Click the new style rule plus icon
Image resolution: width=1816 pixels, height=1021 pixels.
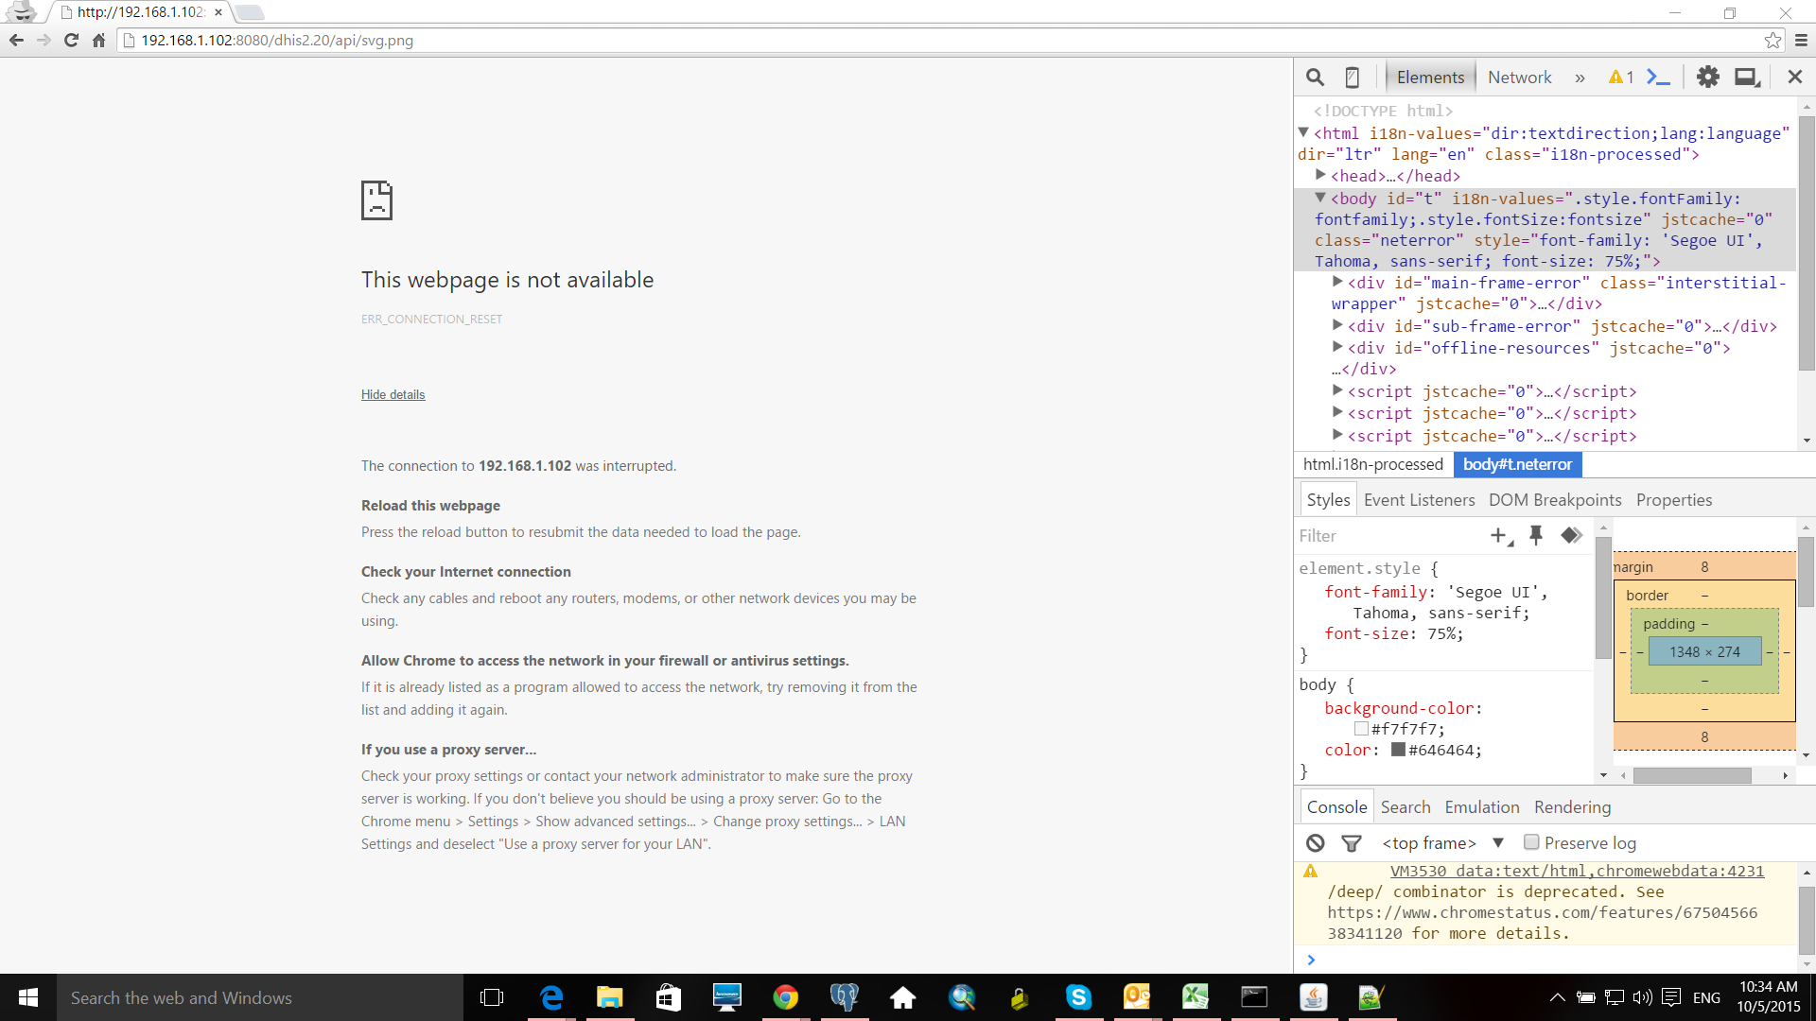click(1500, 536)
